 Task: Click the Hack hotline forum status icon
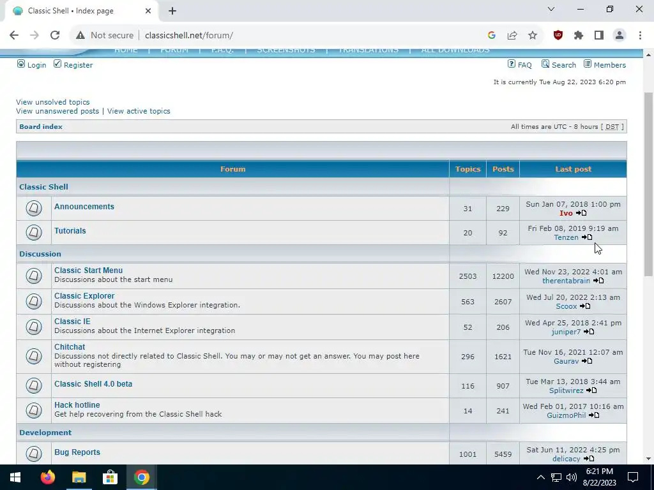click(x=34, y=410)
